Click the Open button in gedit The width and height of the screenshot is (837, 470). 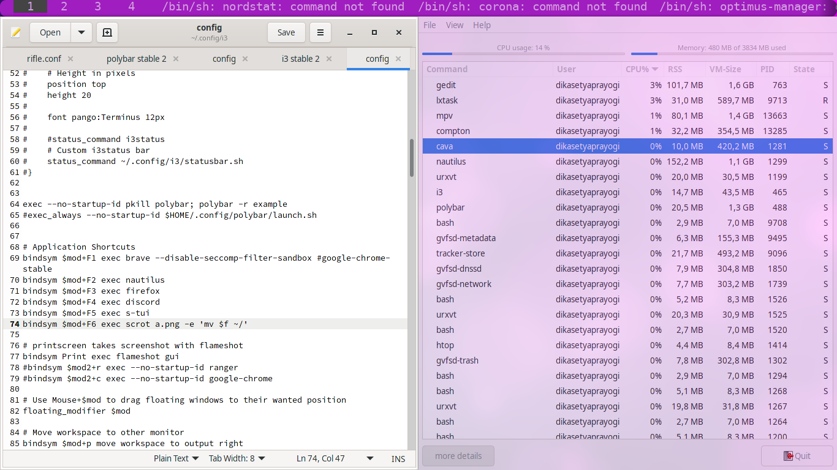click(50, 32)
